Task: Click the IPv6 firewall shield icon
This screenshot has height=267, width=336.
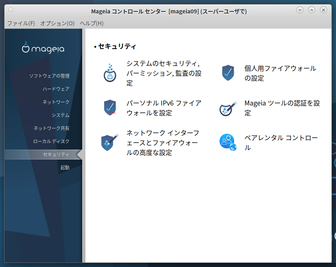Action: pyautogui.click(x=110, y=108)
